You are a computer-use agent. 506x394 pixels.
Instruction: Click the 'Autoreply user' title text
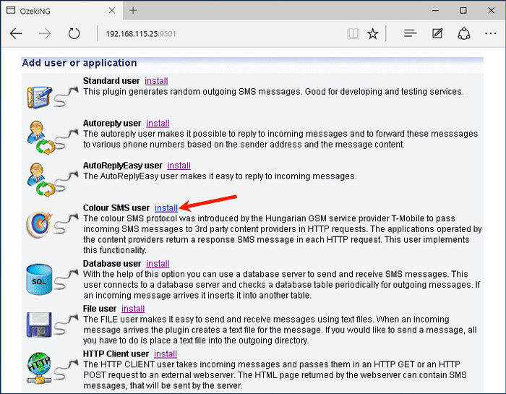click(x=112, y=123)
